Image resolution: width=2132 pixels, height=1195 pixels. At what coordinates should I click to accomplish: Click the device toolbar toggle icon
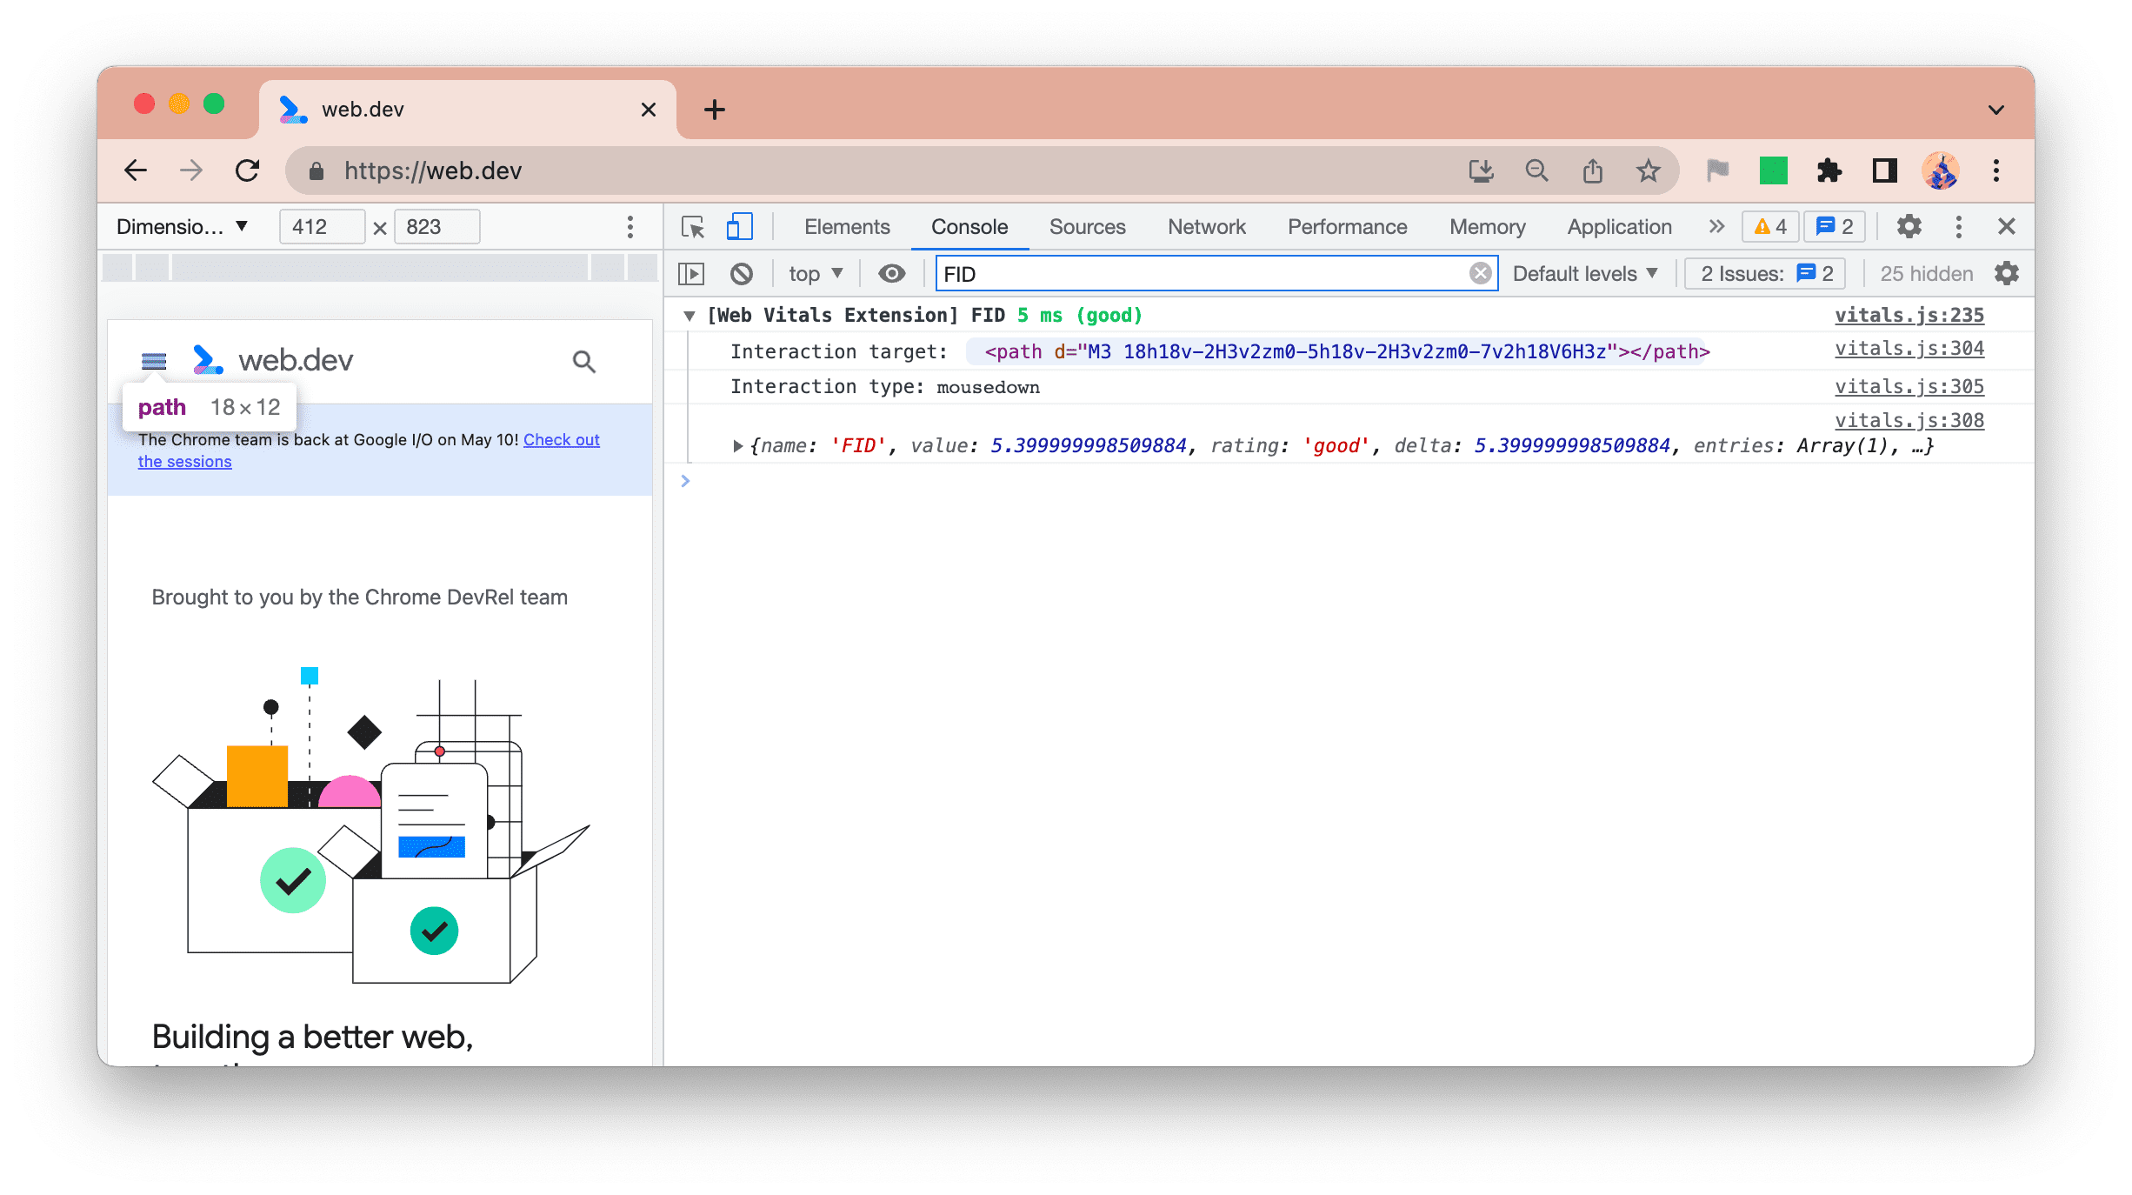tap(739, 225)
